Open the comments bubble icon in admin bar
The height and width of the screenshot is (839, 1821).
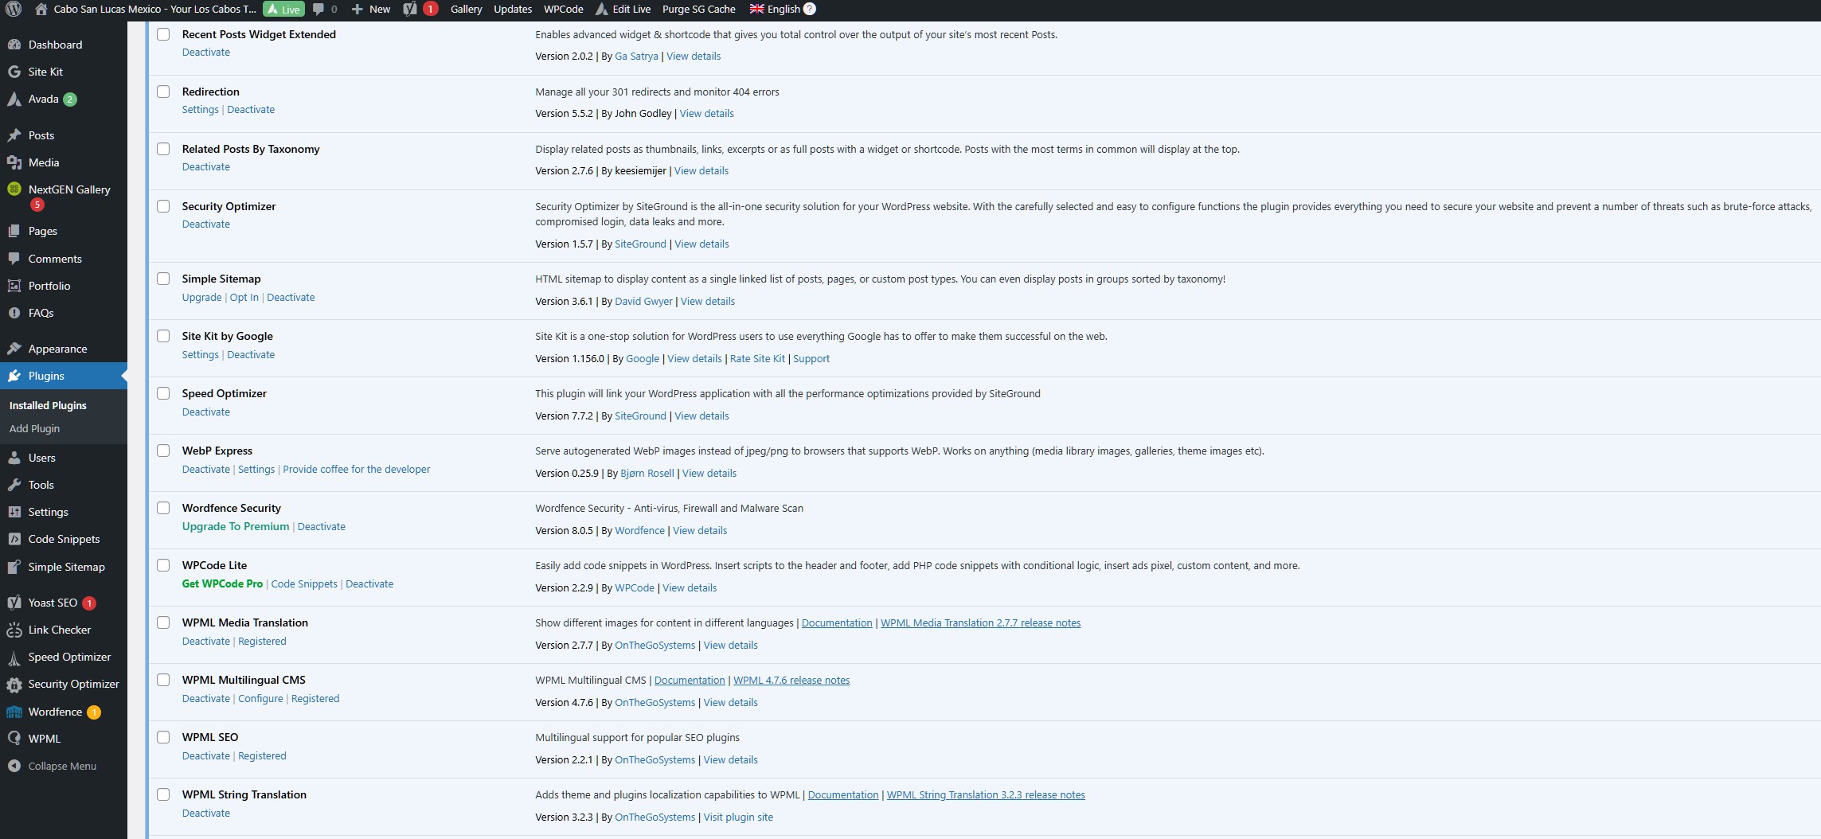pos(318,9)
